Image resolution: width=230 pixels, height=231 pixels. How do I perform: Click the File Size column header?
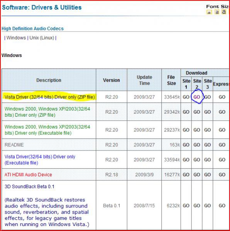click(171, 80)
